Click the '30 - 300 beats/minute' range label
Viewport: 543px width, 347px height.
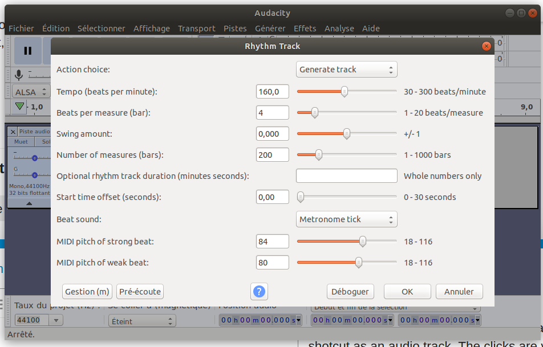[x=445, y=92]
